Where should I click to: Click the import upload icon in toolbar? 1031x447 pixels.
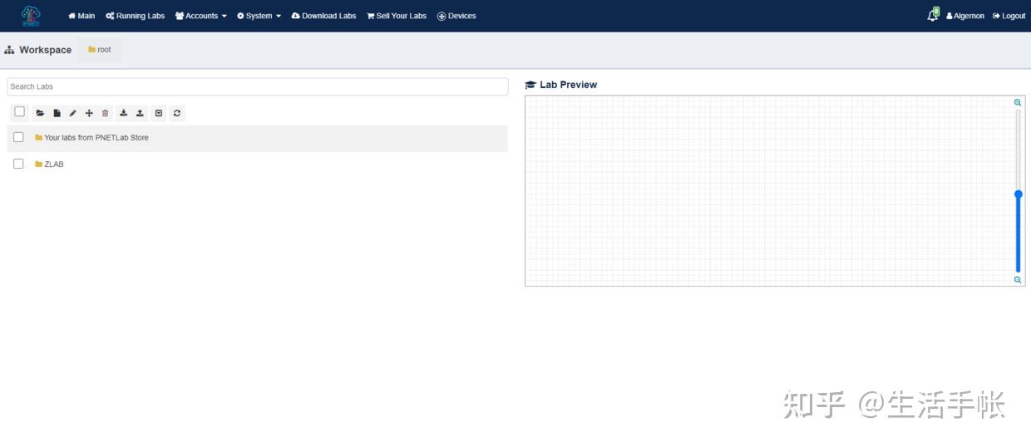[140, 113]
